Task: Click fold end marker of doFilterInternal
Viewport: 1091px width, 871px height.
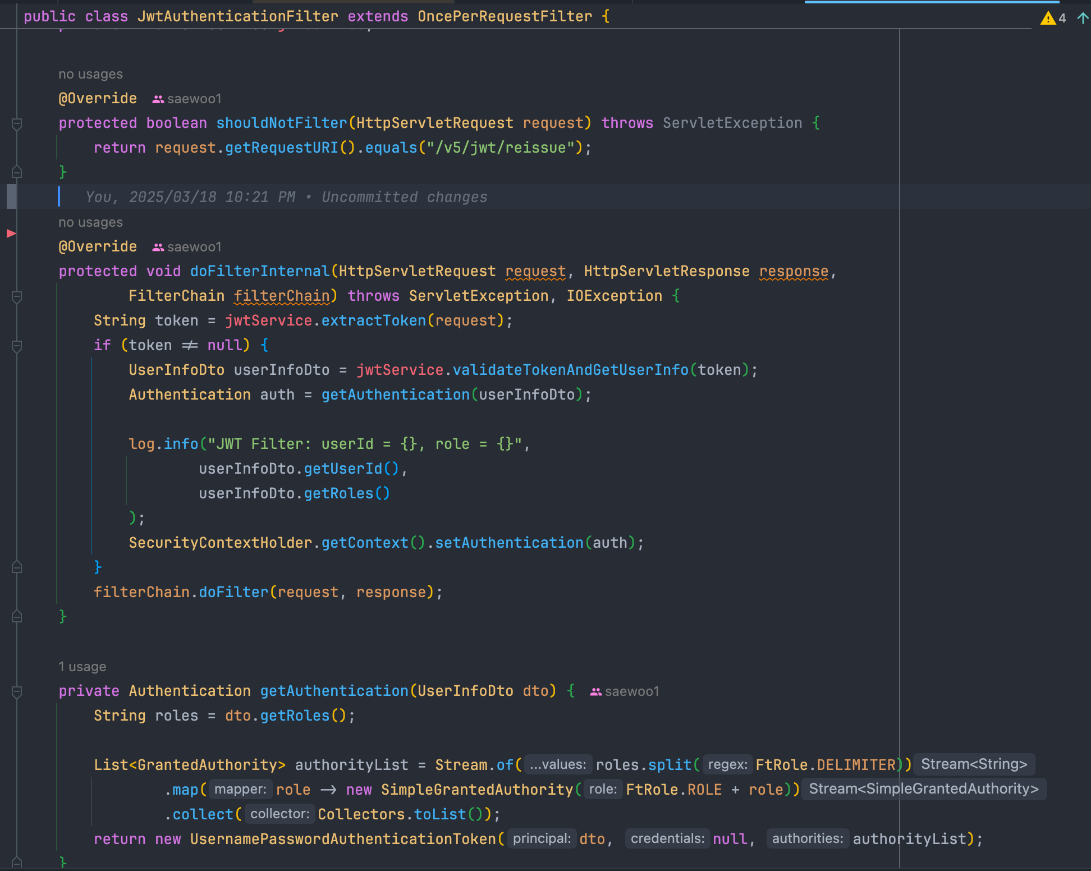Action: coord(17,616)
